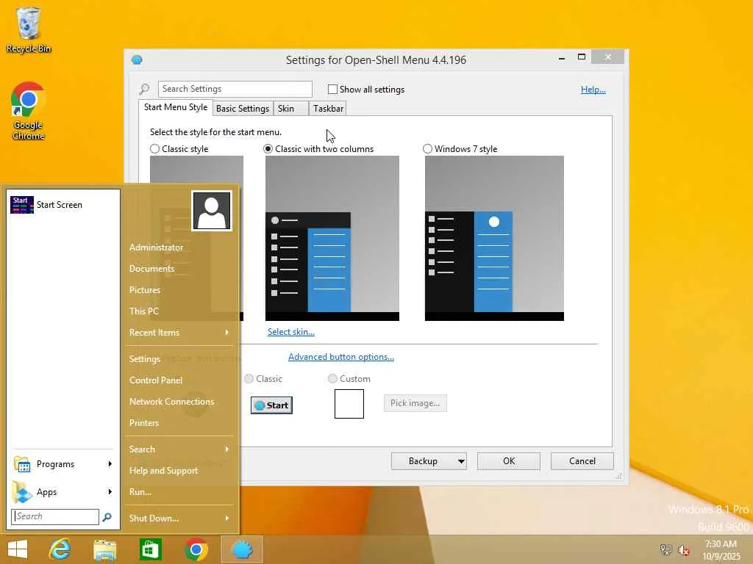Click Open-Shell icon in dialog title bar
Viewport: 753px width, 564px height.
137,60
